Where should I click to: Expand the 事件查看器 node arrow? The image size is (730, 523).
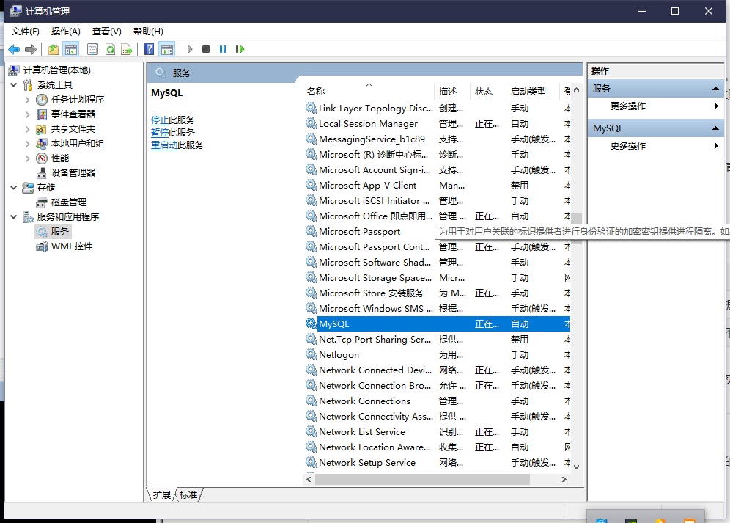27,114
